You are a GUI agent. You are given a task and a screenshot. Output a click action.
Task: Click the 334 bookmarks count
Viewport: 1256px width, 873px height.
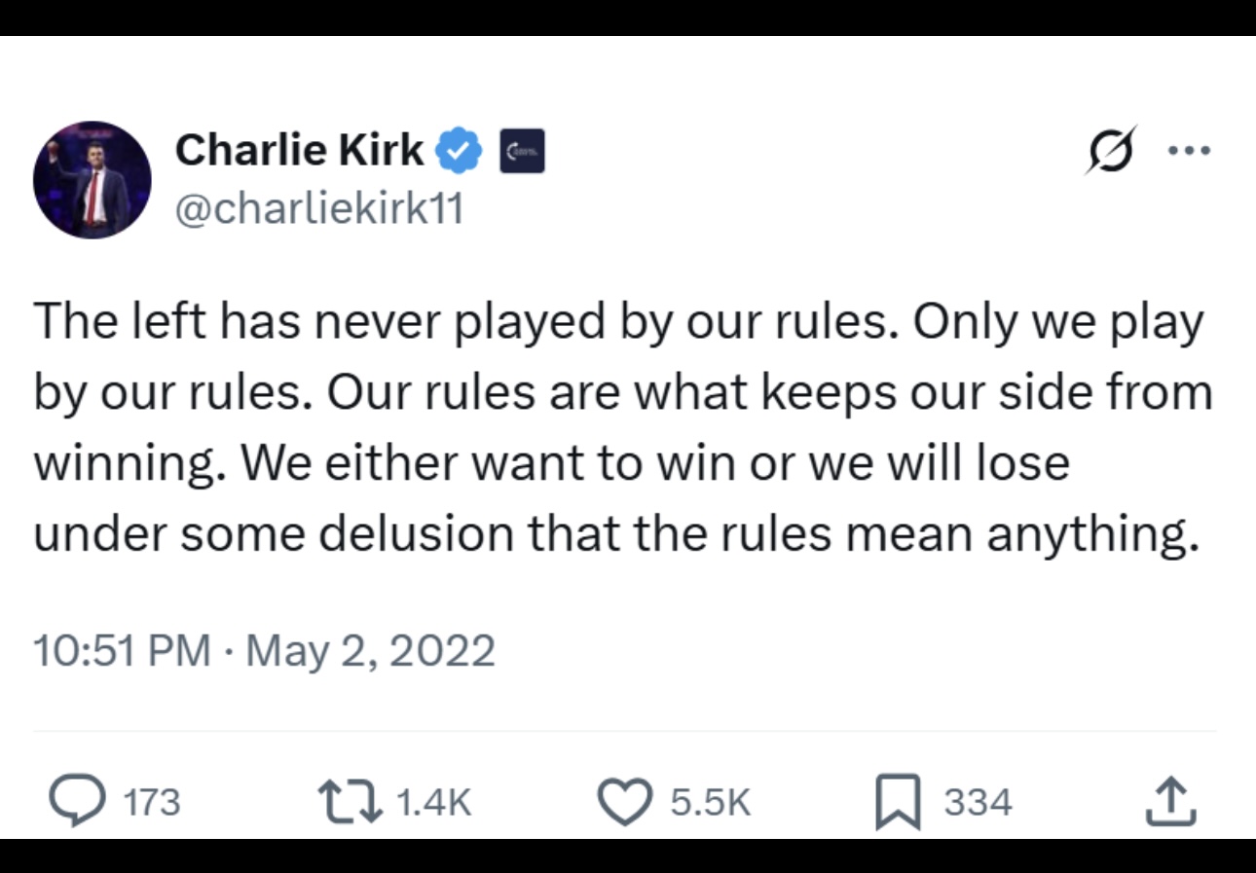[979, 803]
